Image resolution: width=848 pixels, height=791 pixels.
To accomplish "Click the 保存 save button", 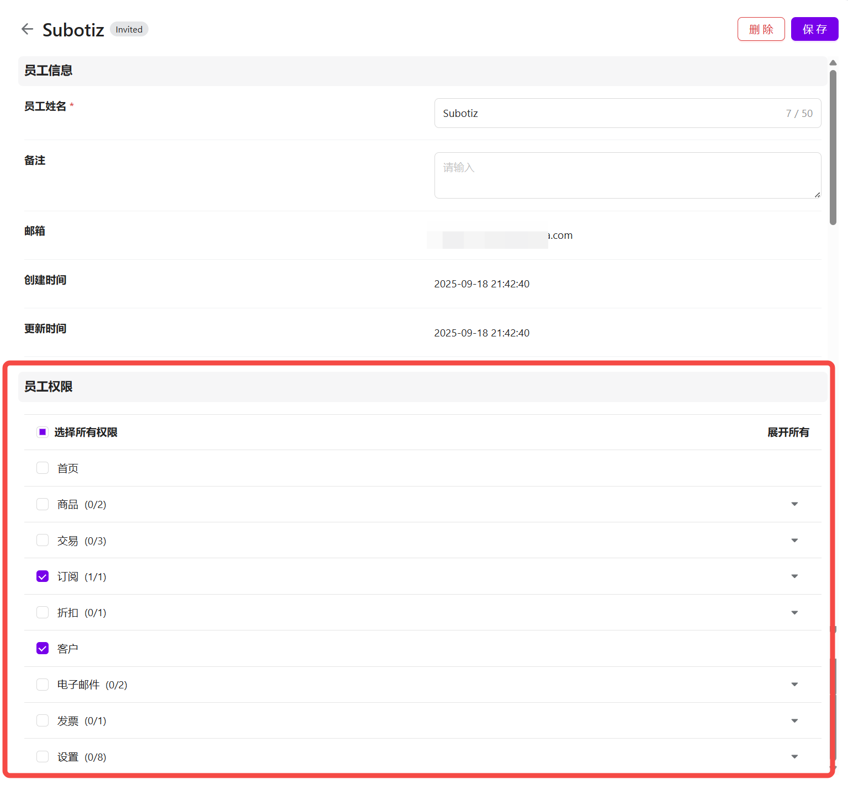I will tap(814, 29).
